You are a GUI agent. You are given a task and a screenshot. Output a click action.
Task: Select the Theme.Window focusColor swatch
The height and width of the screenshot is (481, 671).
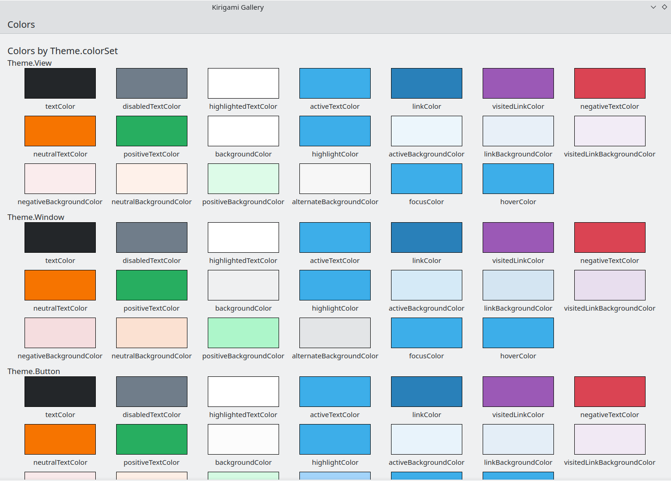(x=426, y=333)
